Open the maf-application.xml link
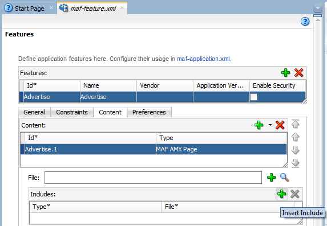The height and width of the screenshot is (226, 327). pyautogui.click(x=203, y=59)
